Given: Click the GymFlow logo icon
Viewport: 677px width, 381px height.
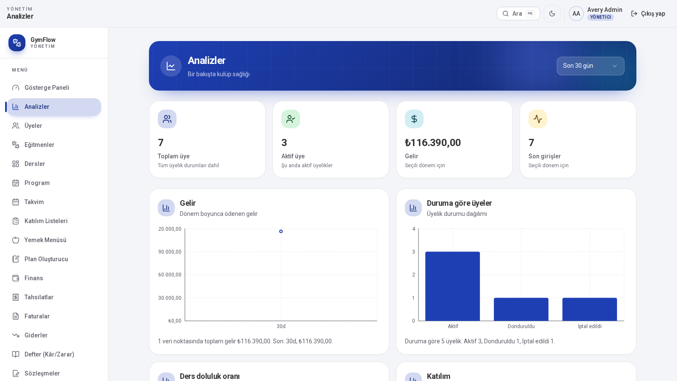Looking at the screenshot, I should pos(17,43).
